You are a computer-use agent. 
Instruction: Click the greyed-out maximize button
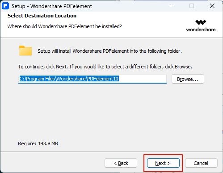pos(192,6)
